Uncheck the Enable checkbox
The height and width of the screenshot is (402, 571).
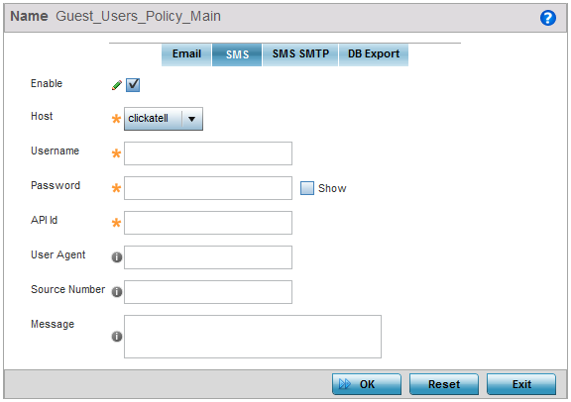133,85
